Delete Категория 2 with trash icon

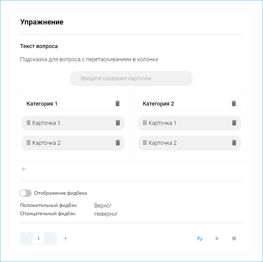pos(234,103)
